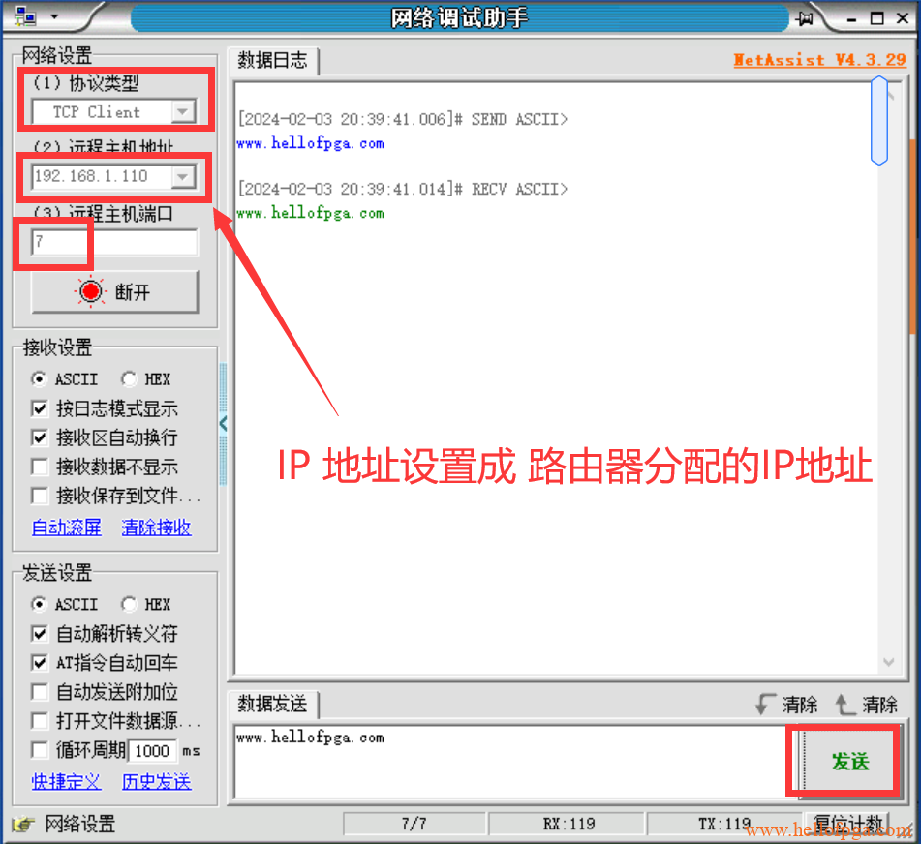Select HEX receive mode radio button

click(129, 379)
